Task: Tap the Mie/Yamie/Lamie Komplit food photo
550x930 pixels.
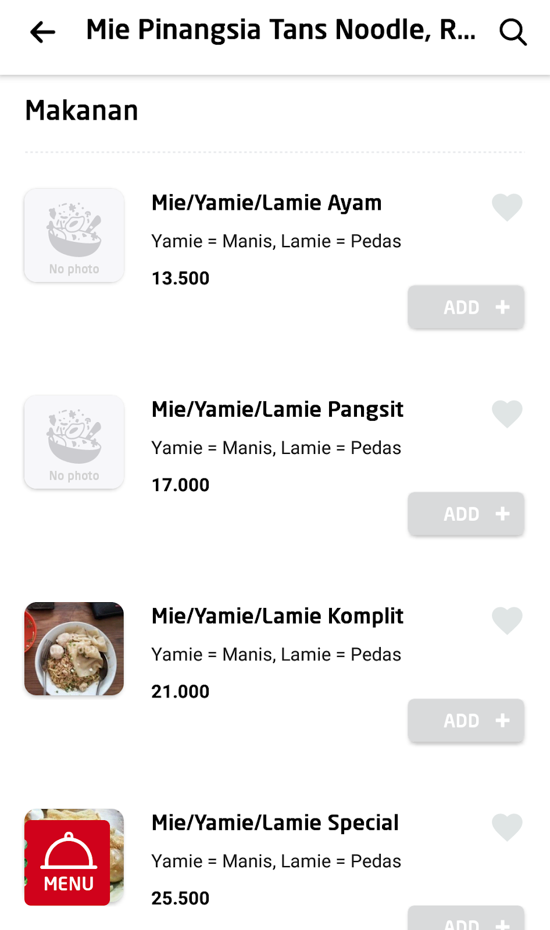Action: (x=74, y=649)
